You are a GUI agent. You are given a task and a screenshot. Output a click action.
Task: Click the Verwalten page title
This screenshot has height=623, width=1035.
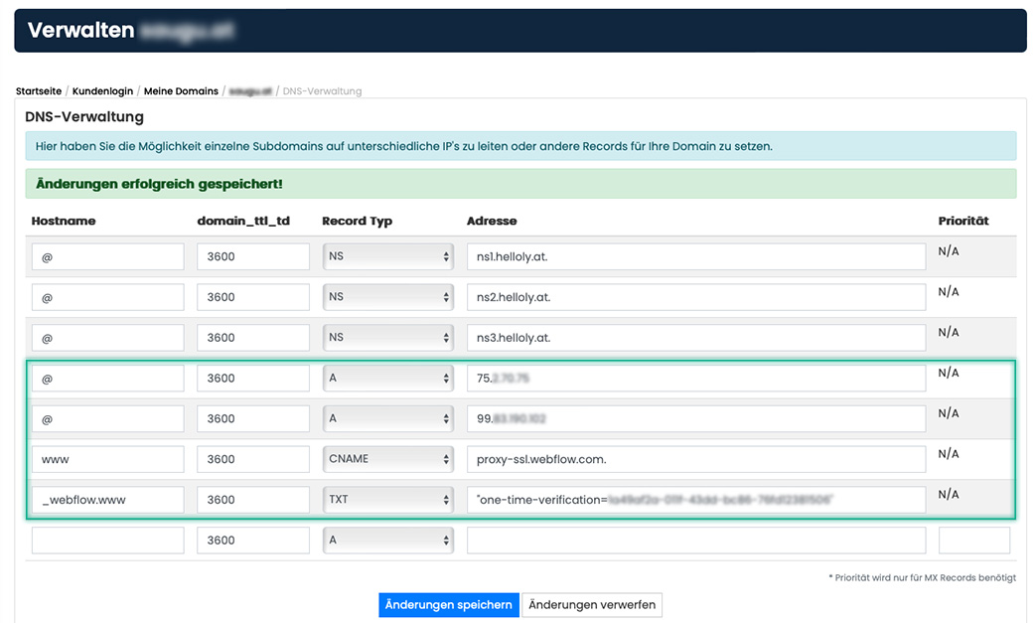[81, 31]
